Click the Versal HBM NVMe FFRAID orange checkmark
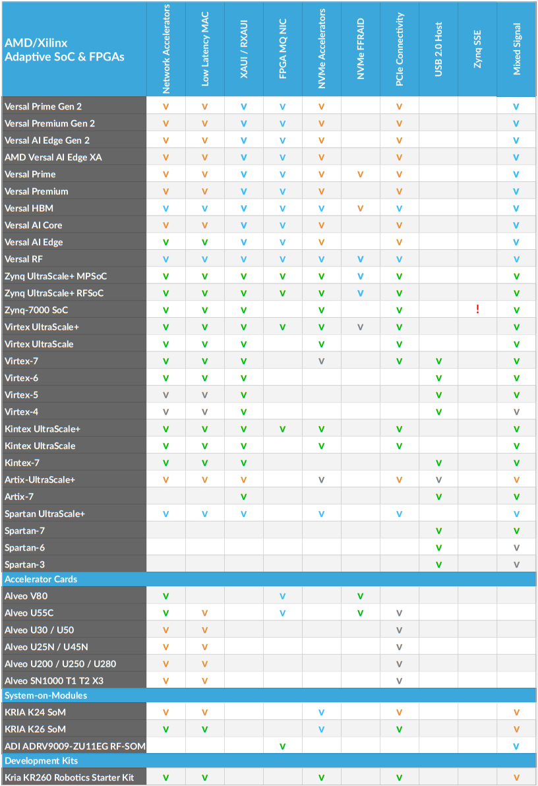The width and height of the screenshot is (538, 786). [361, 208]
